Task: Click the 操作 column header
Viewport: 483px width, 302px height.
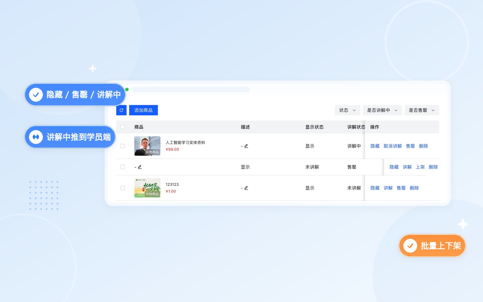Action: (x=375, y=127)
